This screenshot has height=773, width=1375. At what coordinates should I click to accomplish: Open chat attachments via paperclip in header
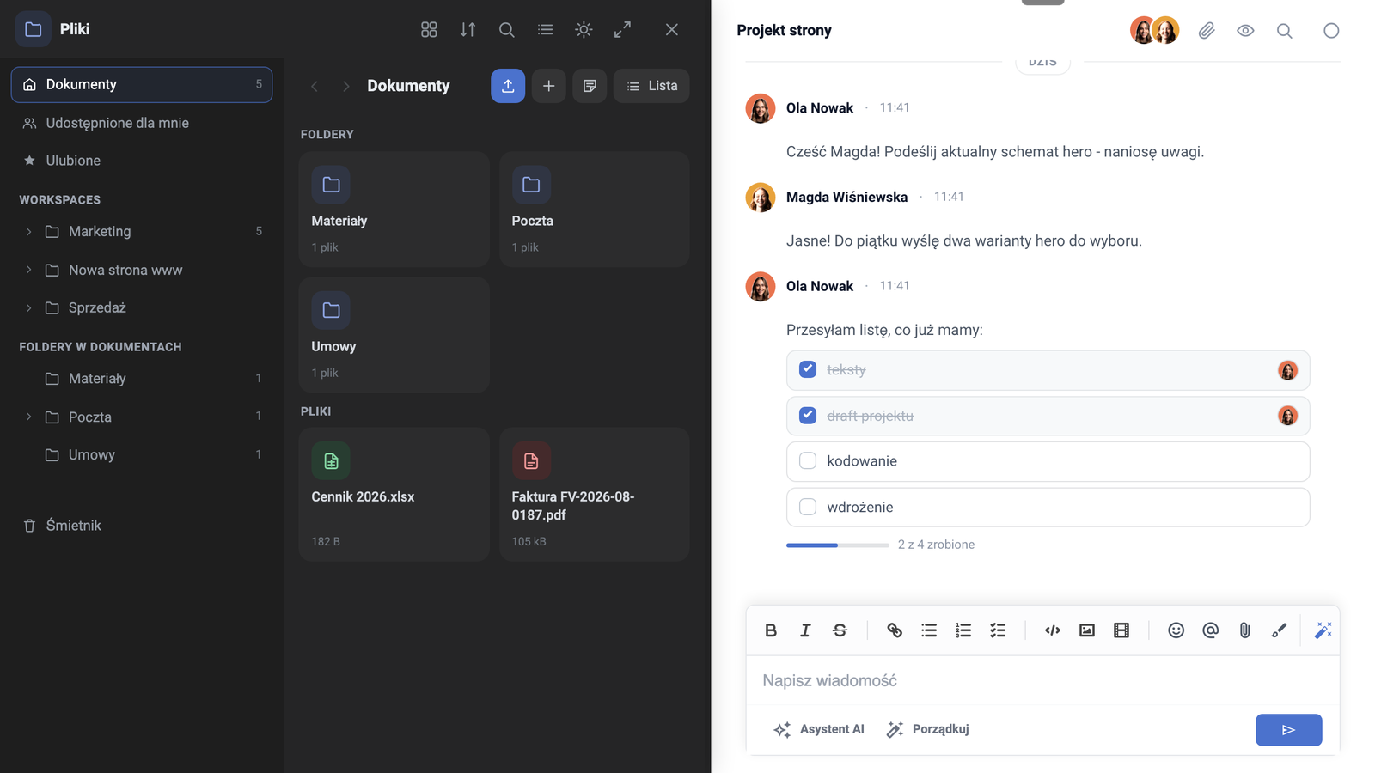tap(1207, 31)
